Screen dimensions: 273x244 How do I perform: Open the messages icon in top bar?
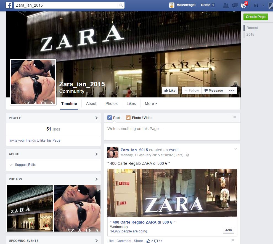(235, 6)
